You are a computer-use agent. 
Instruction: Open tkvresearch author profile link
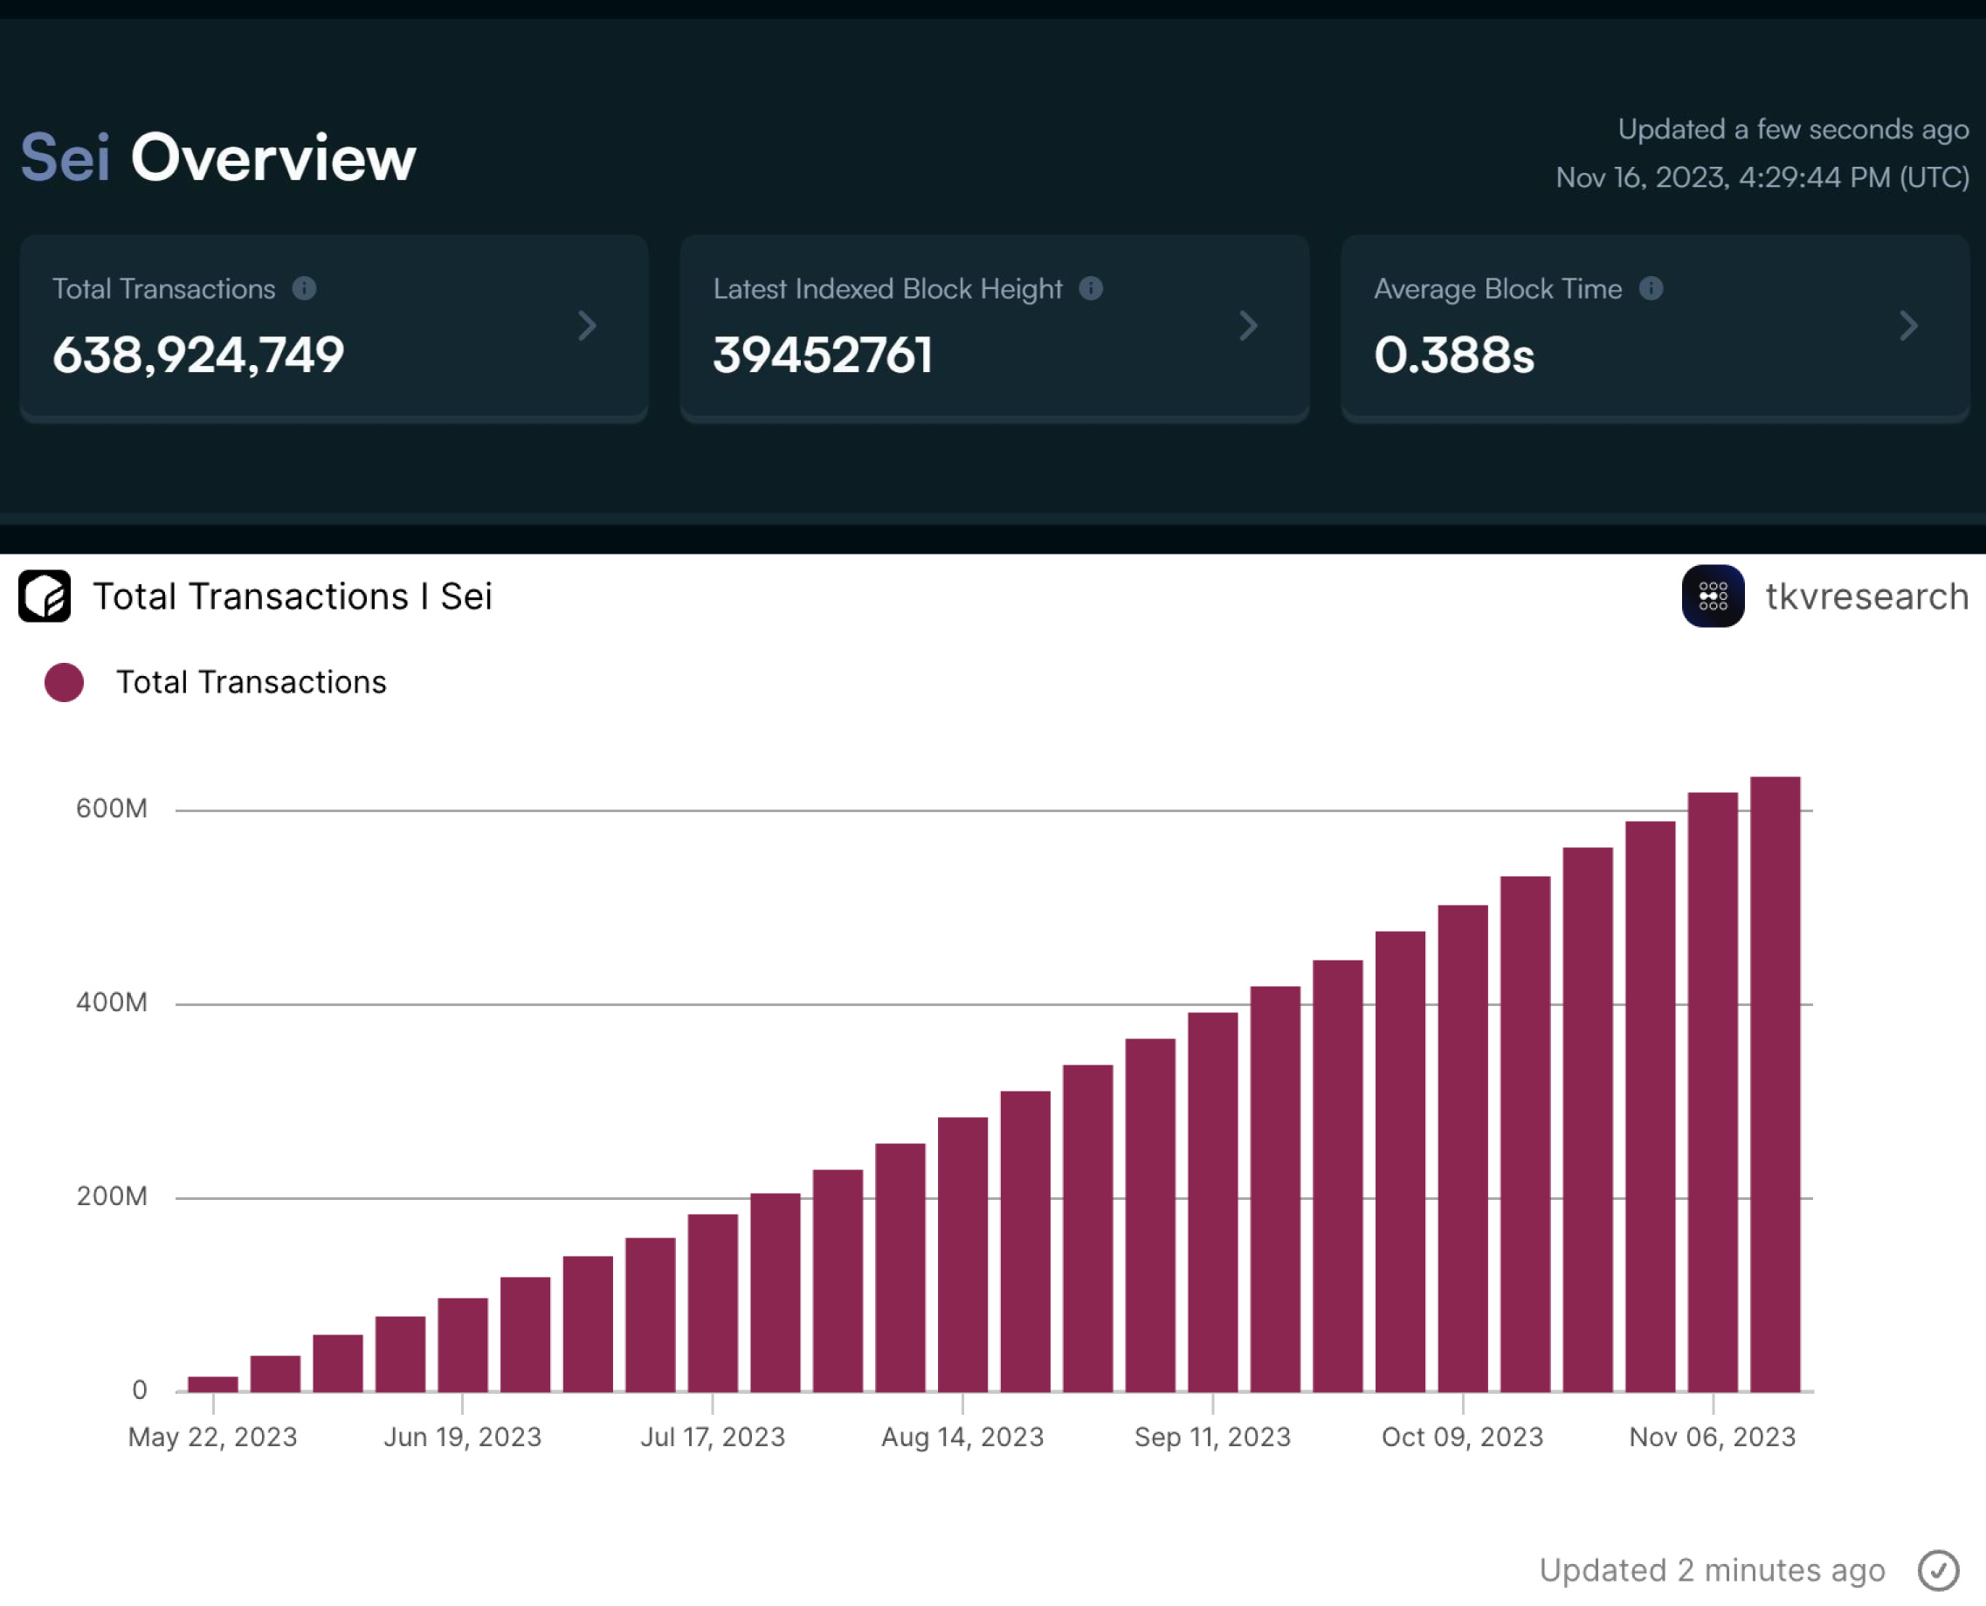(1866, 596)
